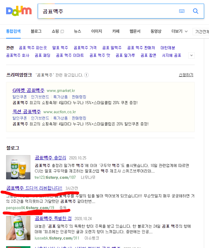209x248 pixels.
Task: Open the 이미지 tab
Action: click(97, 31)
